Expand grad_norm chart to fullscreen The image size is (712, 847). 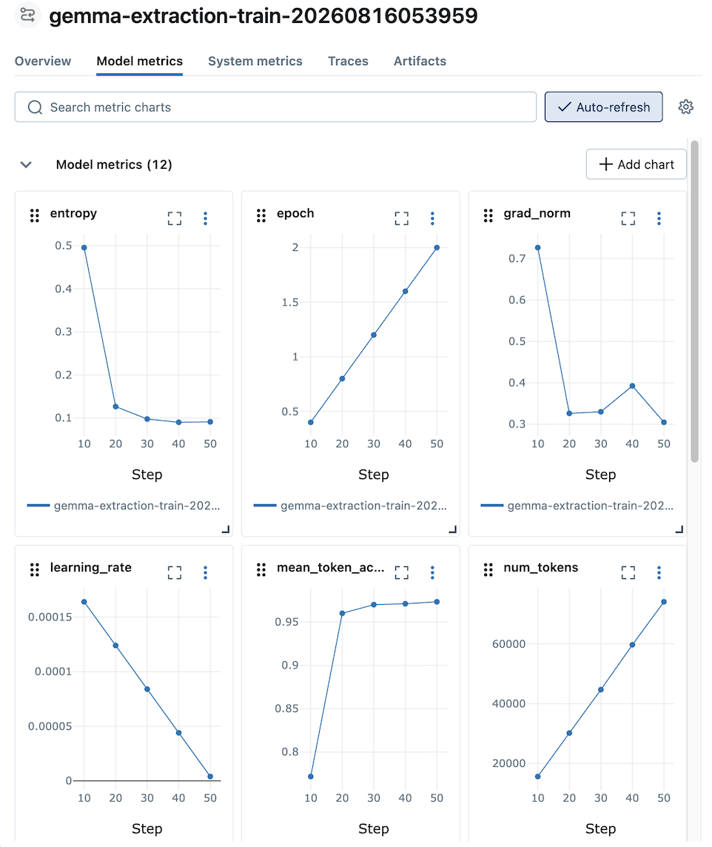tap(628, 218)
